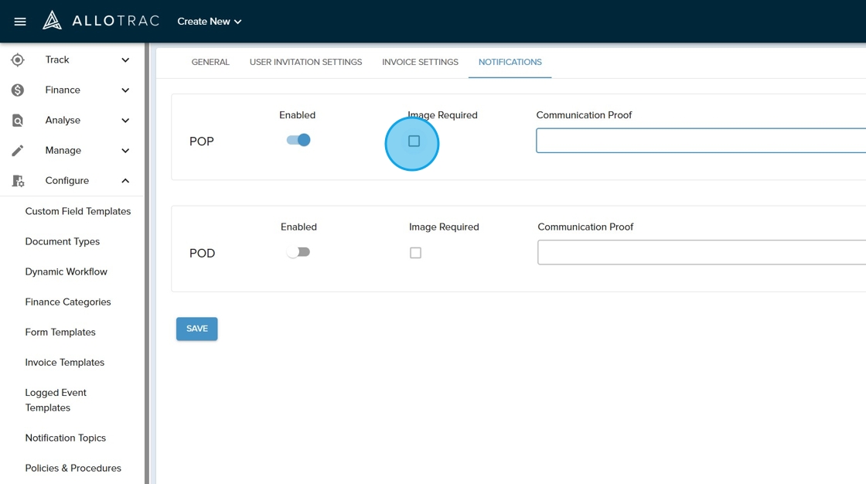Open the Create New dropdown

pos(210,22)
